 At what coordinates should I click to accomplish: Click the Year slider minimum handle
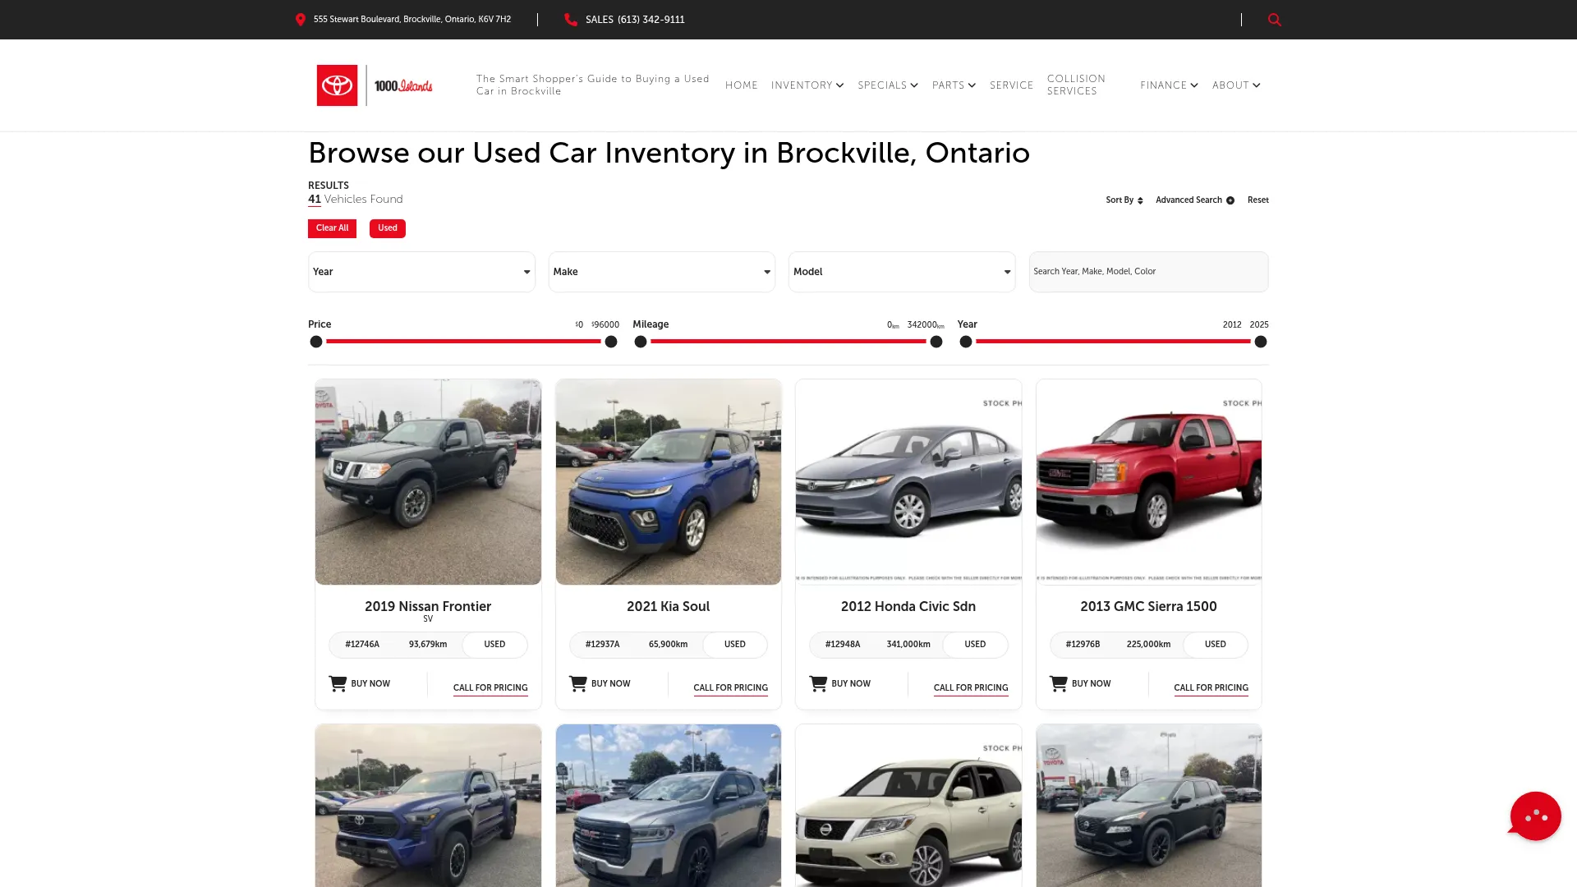click(966, 342)
